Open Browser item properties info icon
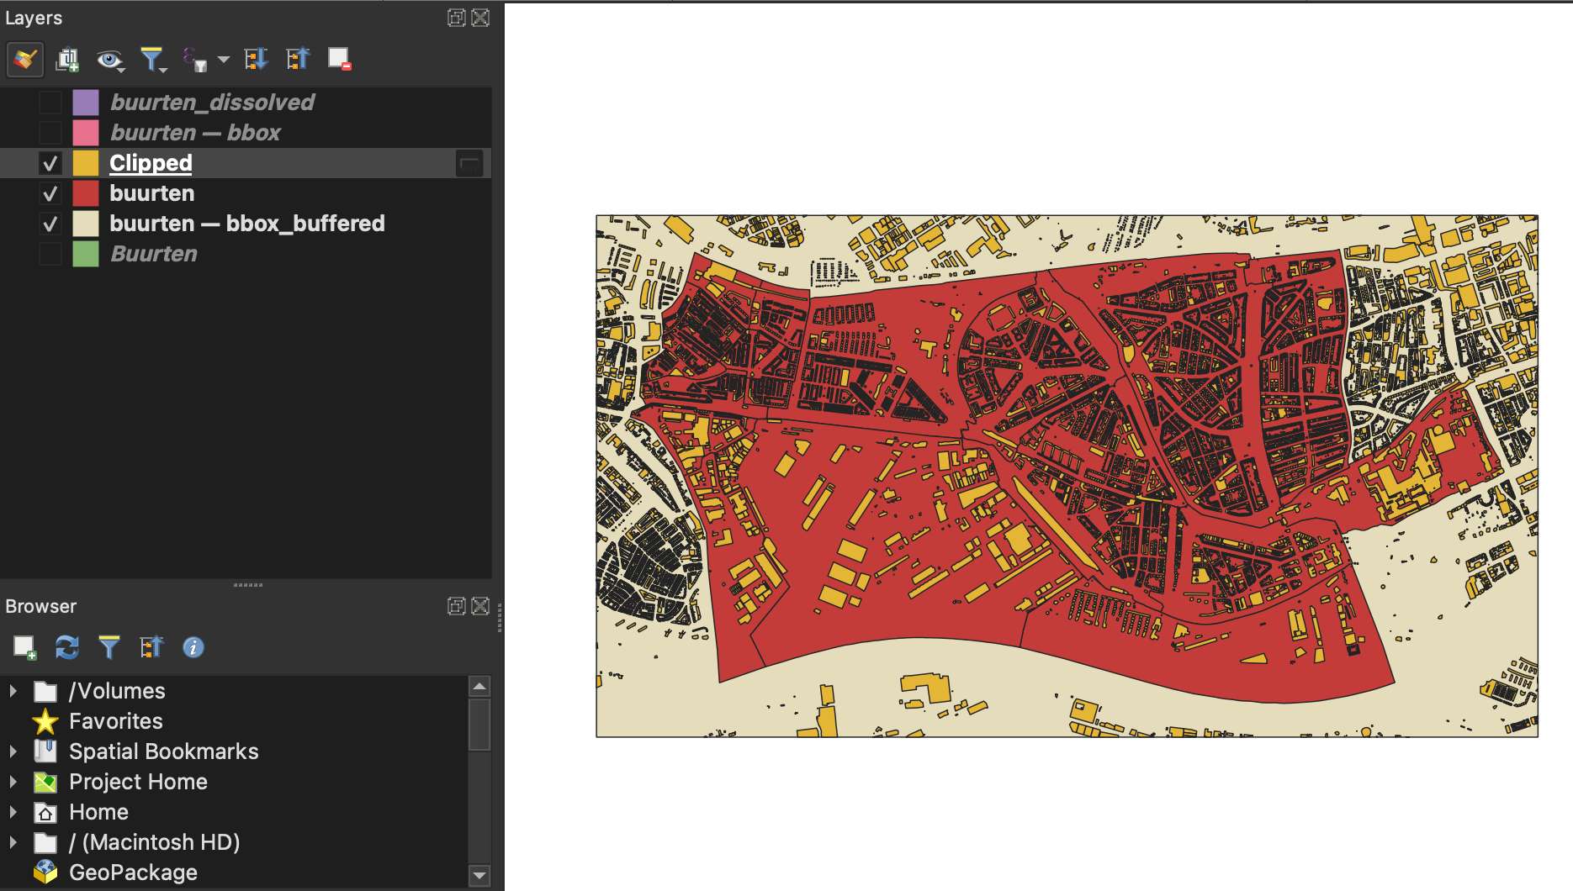 point(193,647)
